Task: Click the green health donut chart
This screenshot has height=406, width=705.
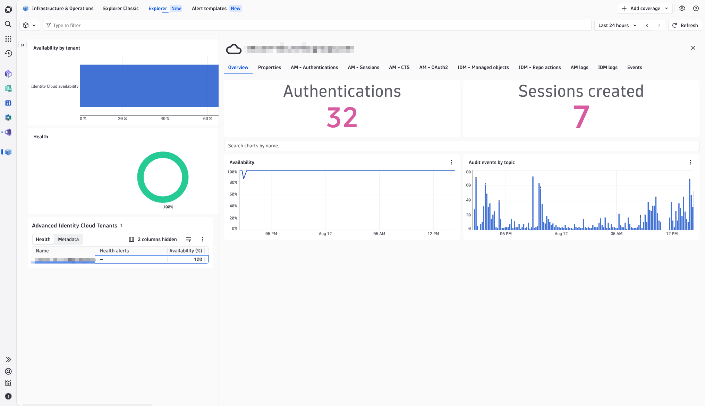Action: 163,177
